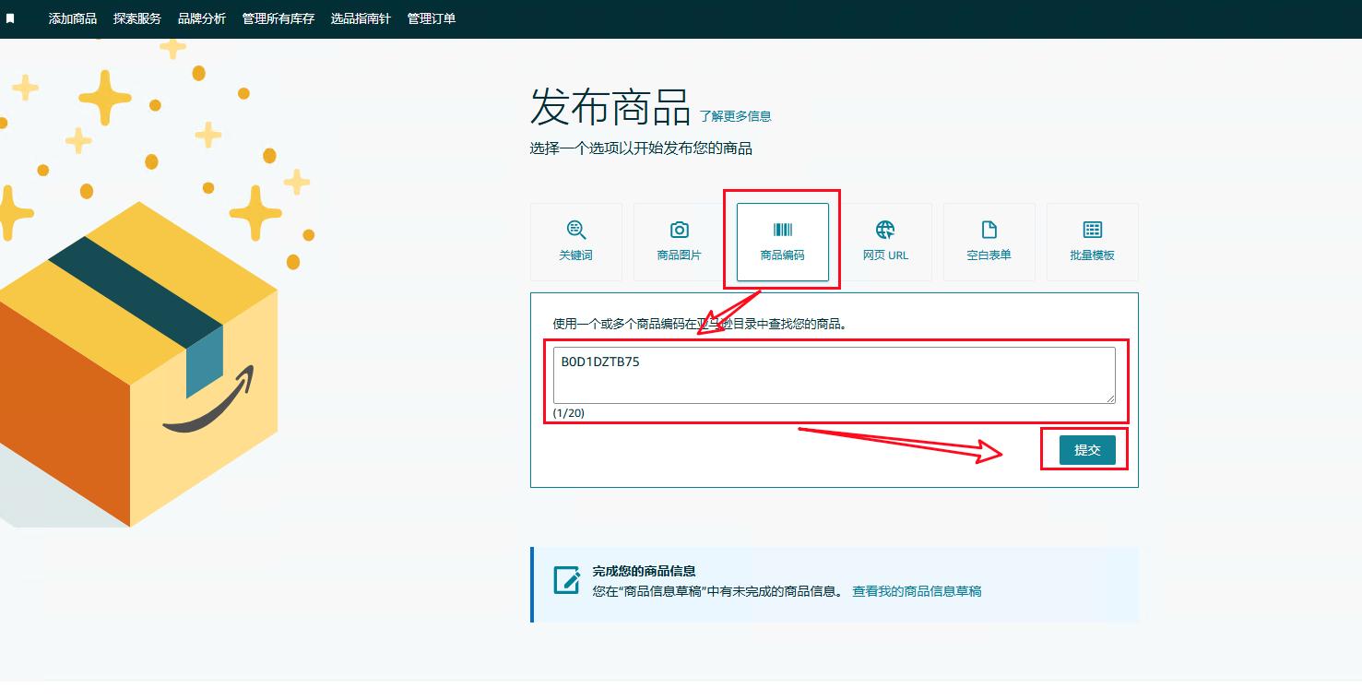Open the 添加商品 menu item
Viewport: 1362px width, 700px height.
click(73, 18)
